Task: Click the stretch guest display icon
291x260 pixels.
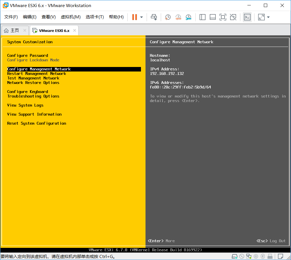Action: (261, 17)
